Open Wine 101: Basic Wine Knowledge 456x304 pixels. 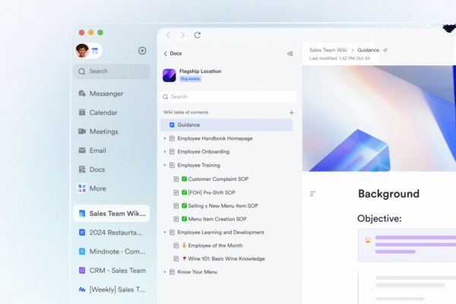[226, 258]
